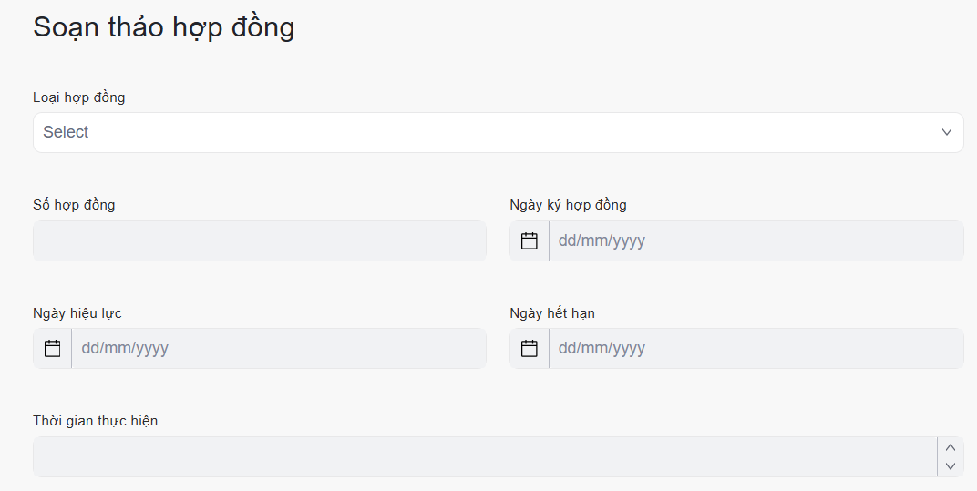Click the Số hợp đồng label
Image resolution: width=977 pixels, height=491 pixels.
click(x=74, y=204)
